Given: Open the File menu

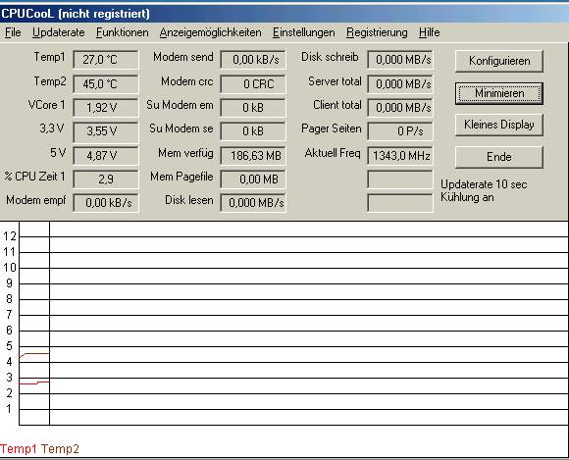Looking at the screenshot, I should [13, 32].
